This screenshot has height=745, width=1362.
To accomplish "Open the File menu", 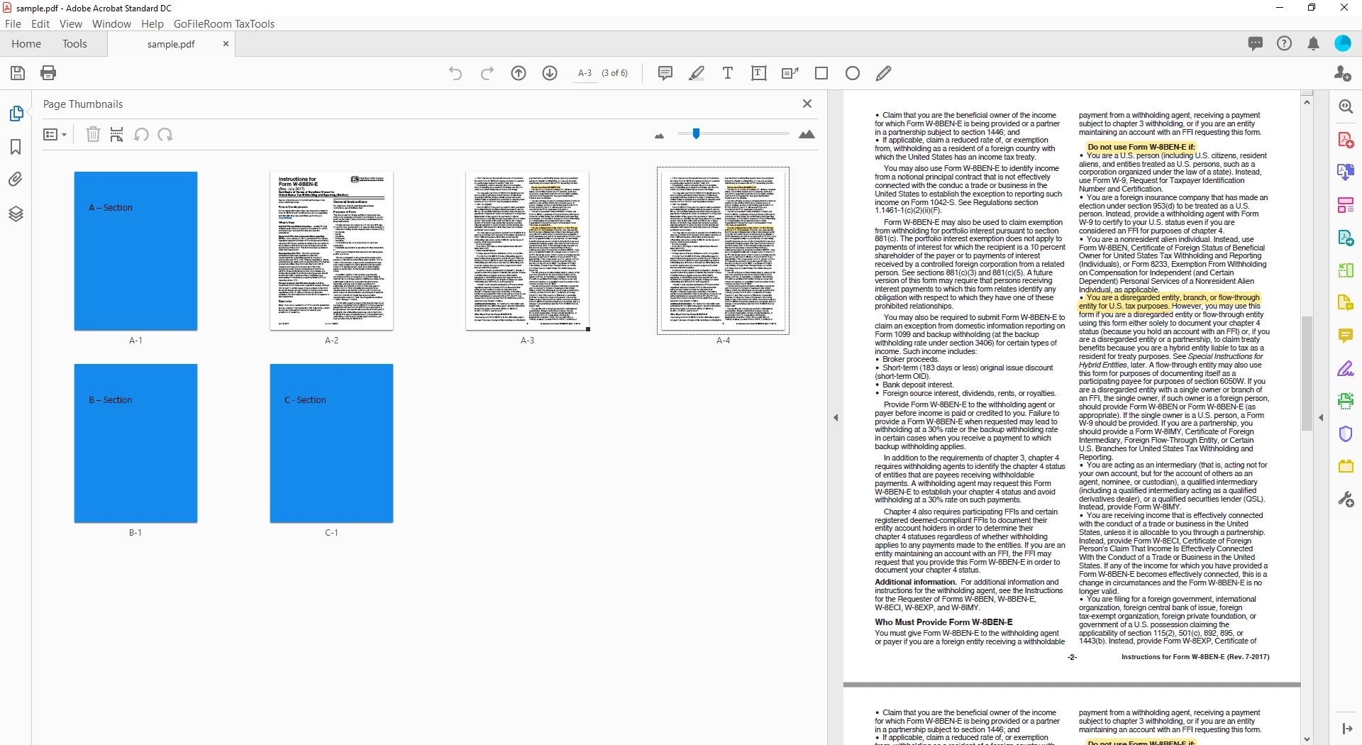I will pos(13,23).
